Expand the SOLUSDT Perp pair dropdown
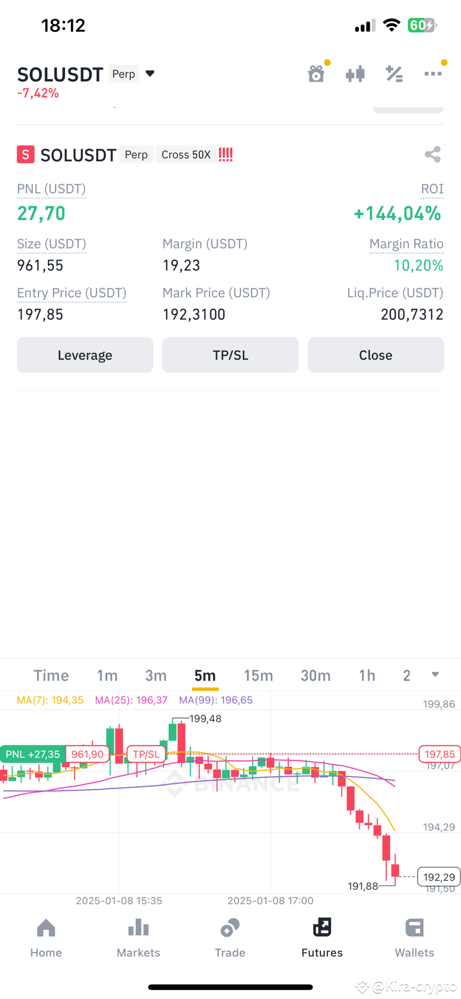The height and width of the screenshot is (999, 461). 150,74
